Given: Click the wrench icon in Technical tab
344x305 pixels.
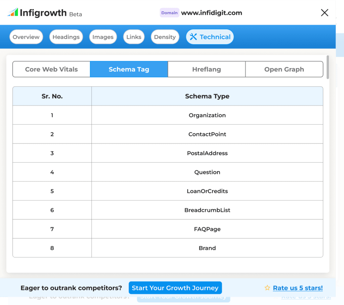Looking at the screenshot, I should (193, 37).
